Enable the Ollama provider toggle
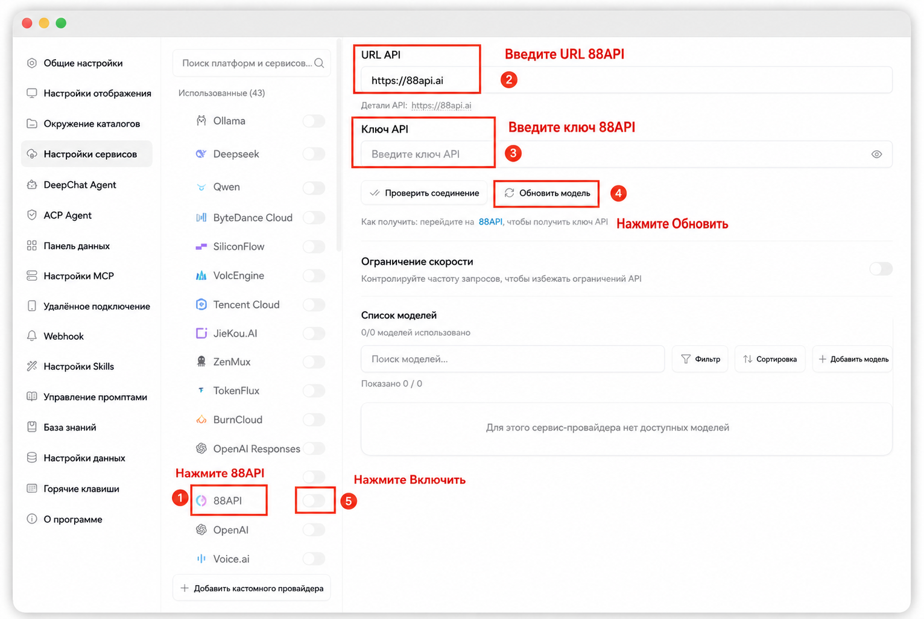This screenshot has width=924, height=619. [314, 121]
